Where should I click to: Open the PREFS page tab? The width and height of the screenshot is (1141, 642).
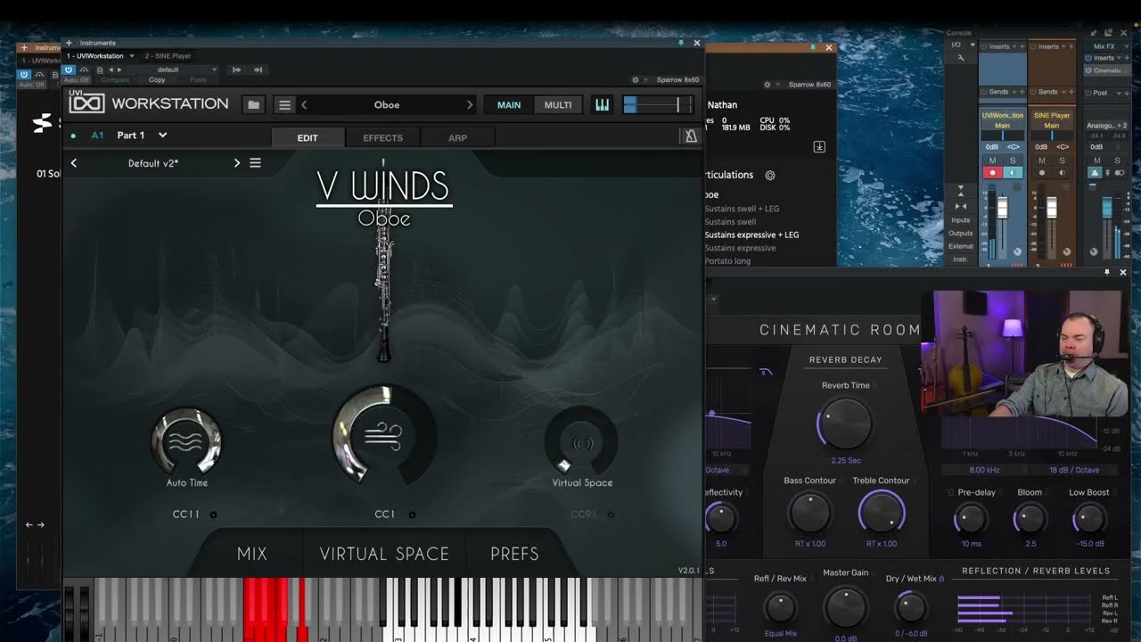pos(514,554)
